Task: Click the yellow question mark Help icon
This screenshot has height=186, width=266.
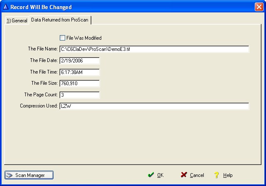Action: pyautogui.click(x=216, y=175)
